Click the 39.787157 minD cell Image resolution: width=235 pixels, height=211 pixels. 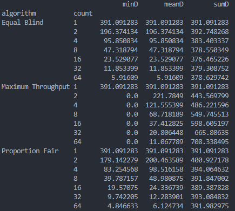click(x=121, y=179)
